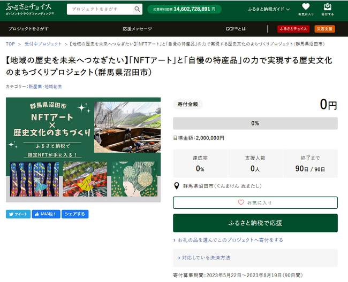This screenshot has width=348, height=282.
Task: Share the project with the Twitter ツイート button
Action: 18,214
